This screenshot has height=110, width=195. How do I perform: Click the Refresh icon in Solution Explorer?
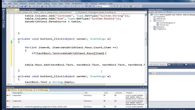tap(159, 12)
